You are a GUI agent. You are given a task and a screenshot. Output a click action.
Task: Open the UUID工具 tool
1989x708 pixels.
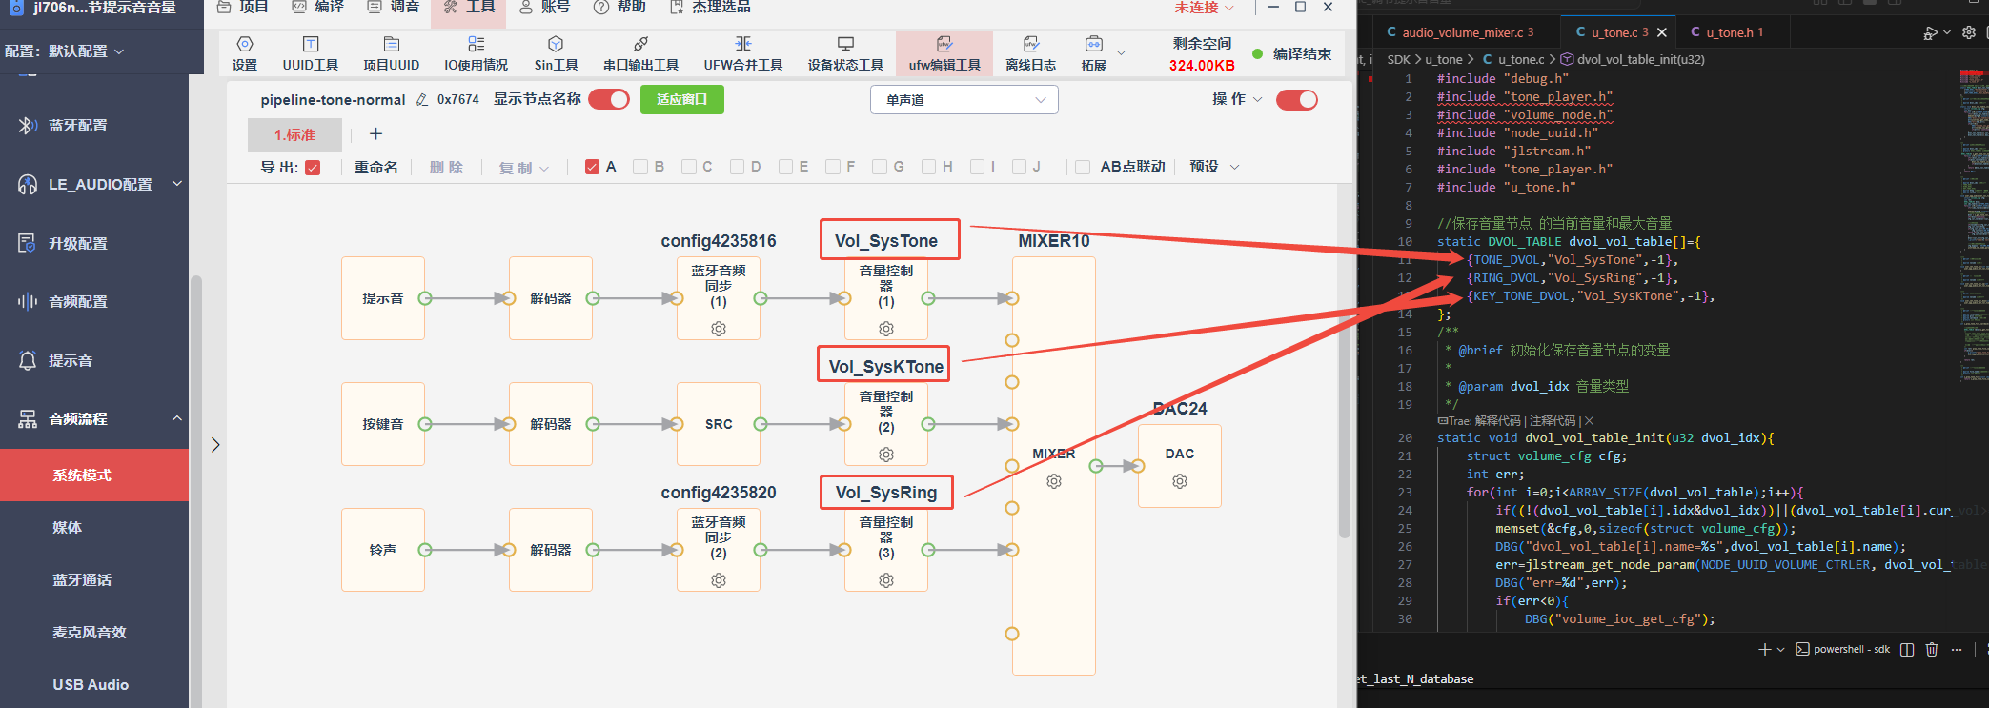[311, 54]
